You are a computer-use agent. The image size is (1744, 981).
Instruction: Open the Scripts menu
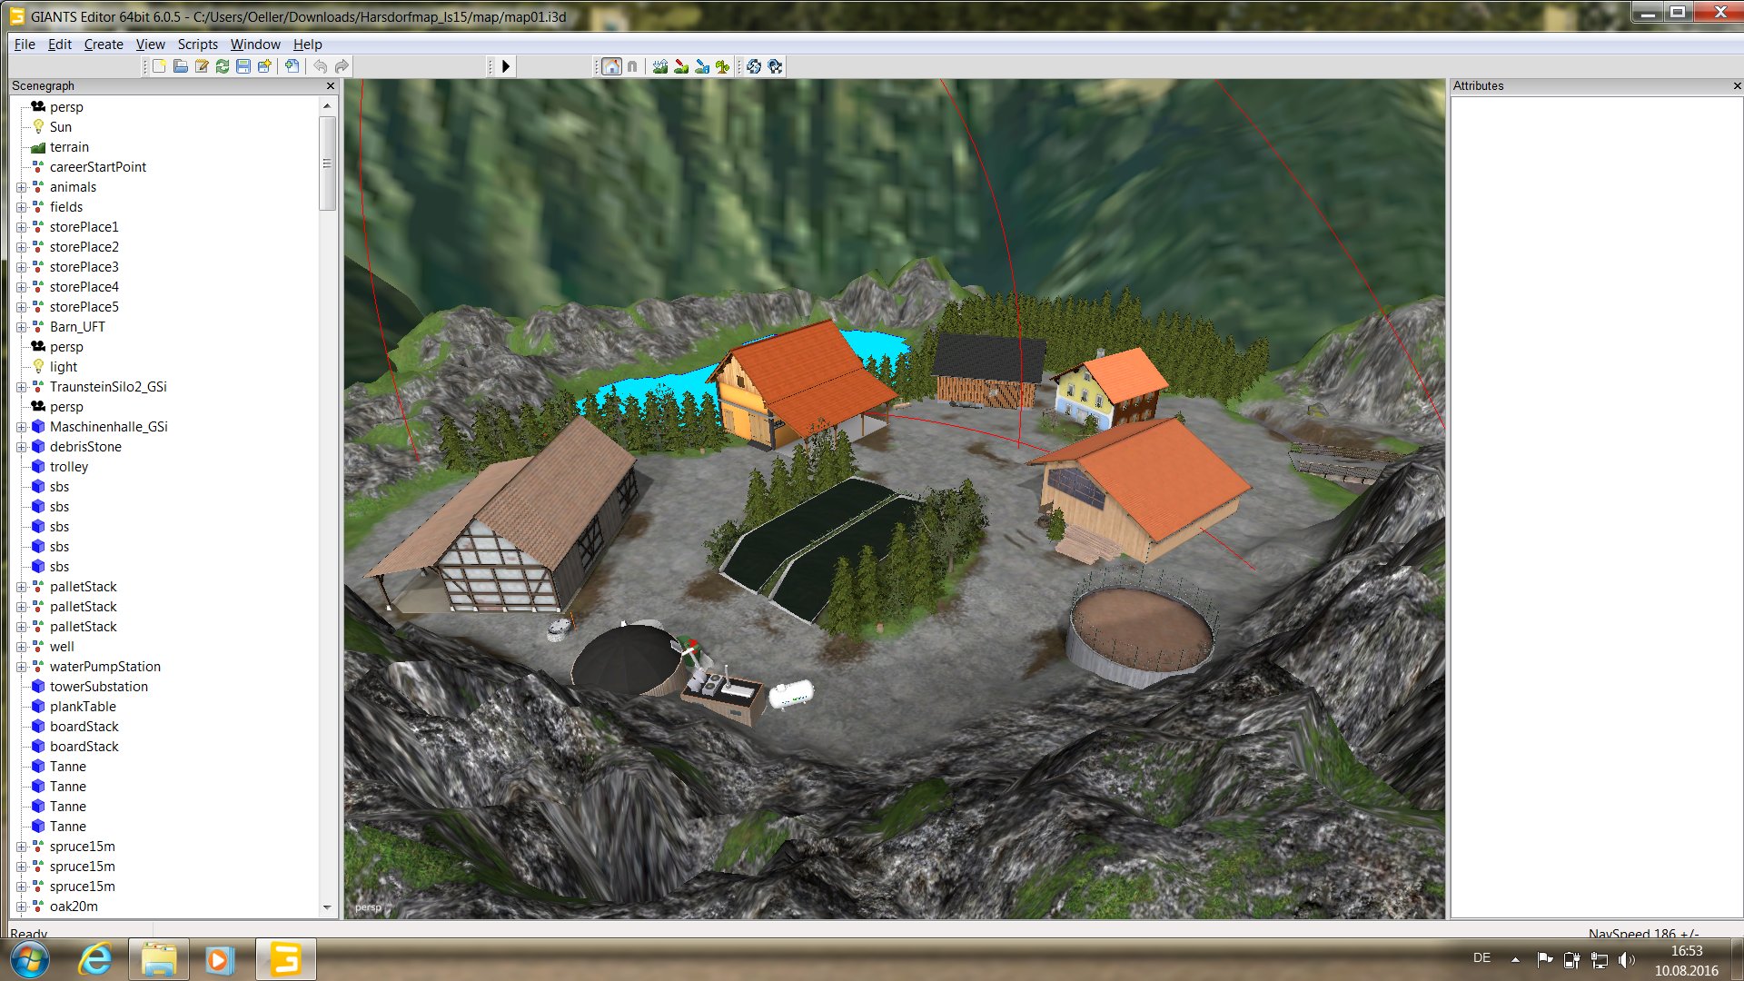pyautogui.click(x=197, y=44)
